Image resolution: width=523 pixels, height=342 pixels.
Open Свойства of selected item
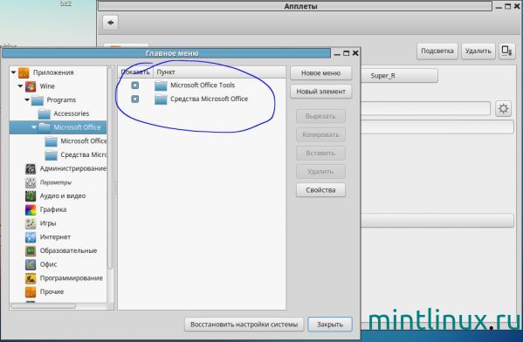click(x=320, y=190)
